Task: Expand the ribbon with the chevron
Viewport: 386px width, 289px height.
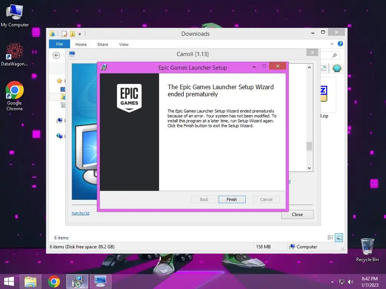Action: pyautogui.click(x=332, y=44)
